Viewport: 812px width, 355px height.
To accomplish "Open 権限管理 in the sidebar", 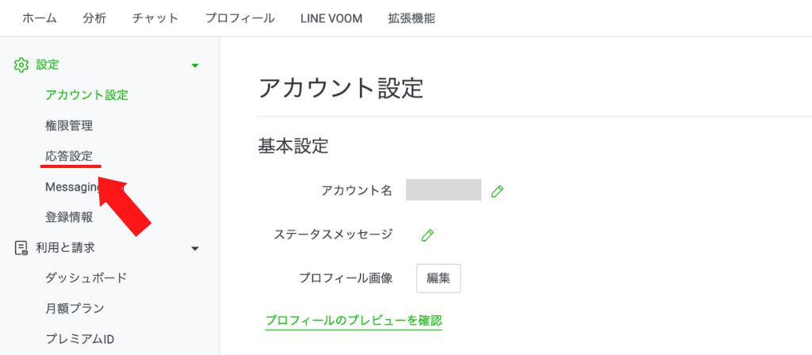I will [x=69, y=126].
